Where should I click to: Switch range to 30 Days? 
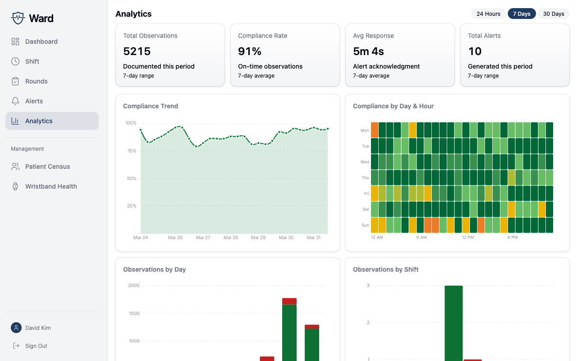click(x=554, y=14)
